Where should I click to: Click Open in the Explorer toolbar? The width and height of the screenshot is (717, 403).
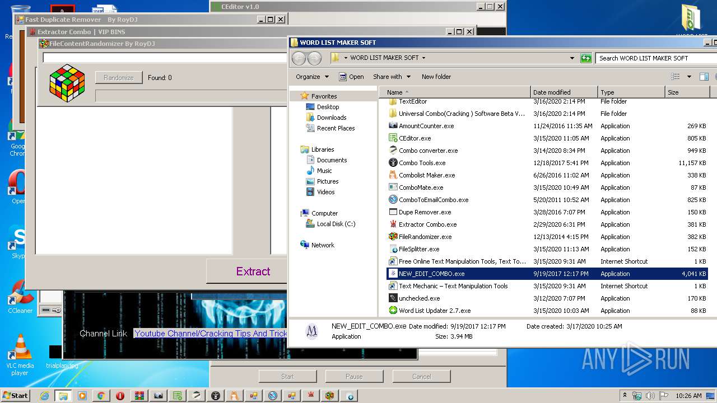point(351,77)
